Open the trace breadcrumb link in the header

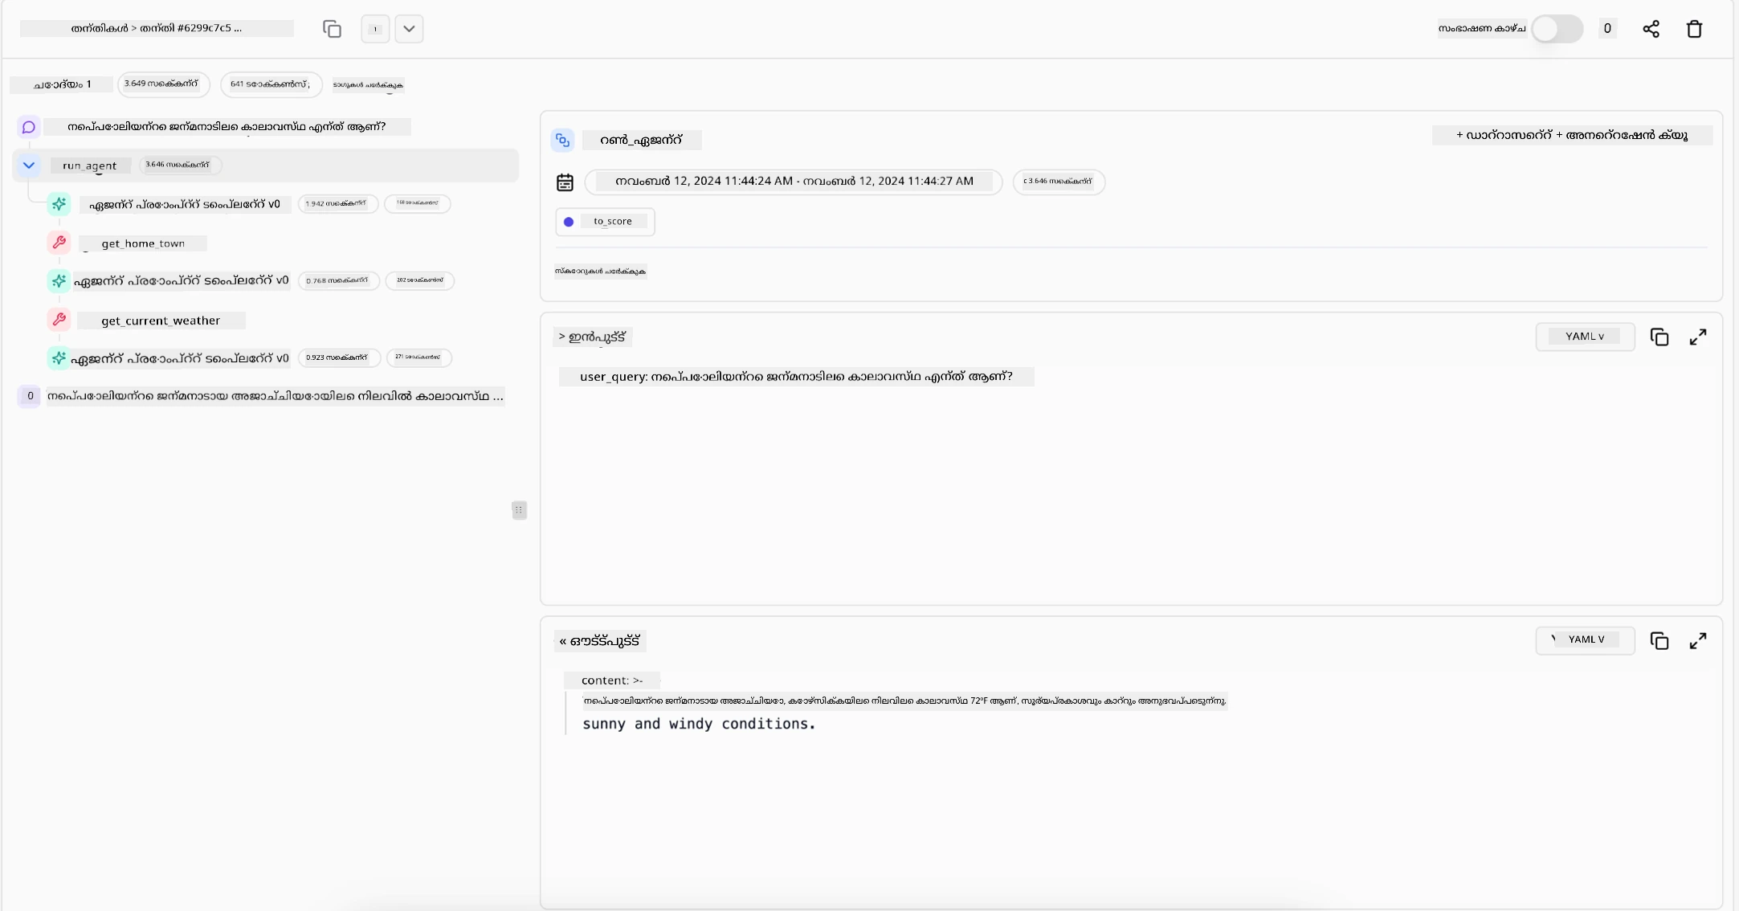pos(157,28)
